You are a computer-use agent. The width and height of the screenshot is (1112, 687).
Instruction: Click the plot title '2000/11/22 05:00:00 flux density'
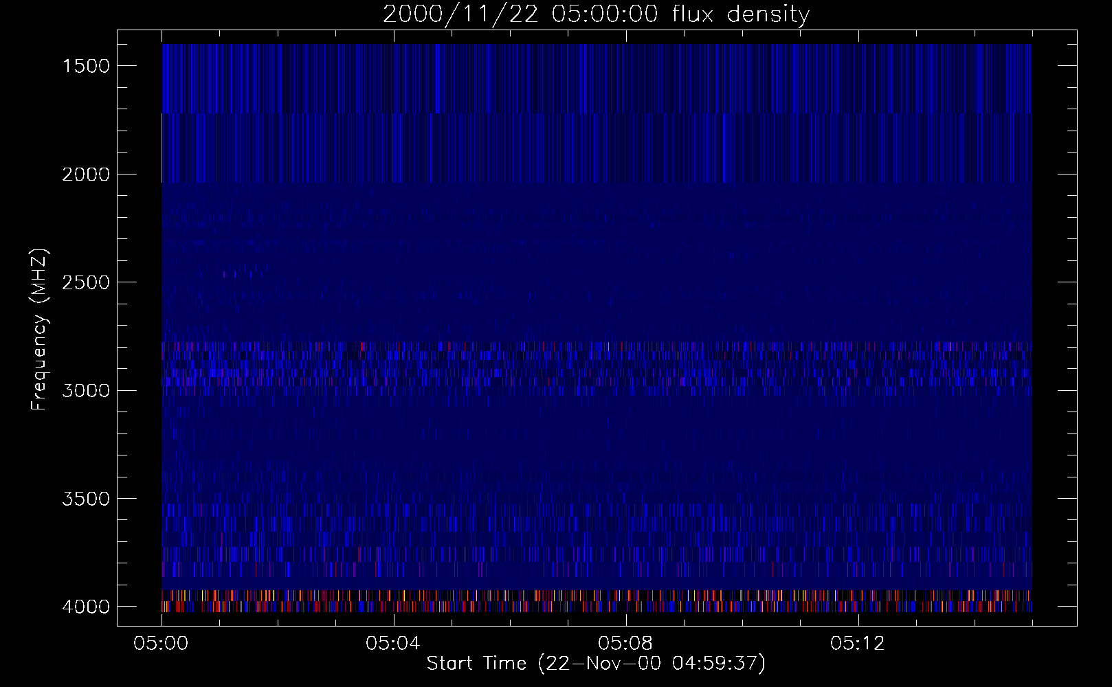click(x=596, y=14)
